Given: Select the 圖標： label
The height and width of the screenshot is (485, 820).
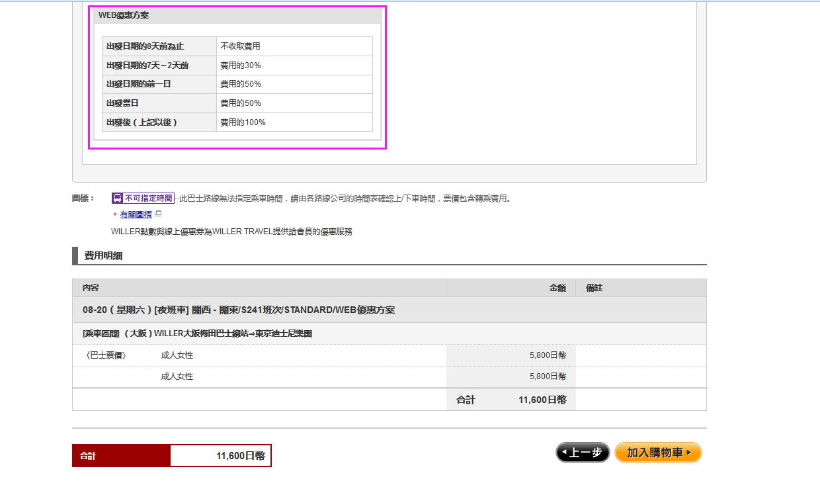Looking at the screenshot, I should coord(83,198).
